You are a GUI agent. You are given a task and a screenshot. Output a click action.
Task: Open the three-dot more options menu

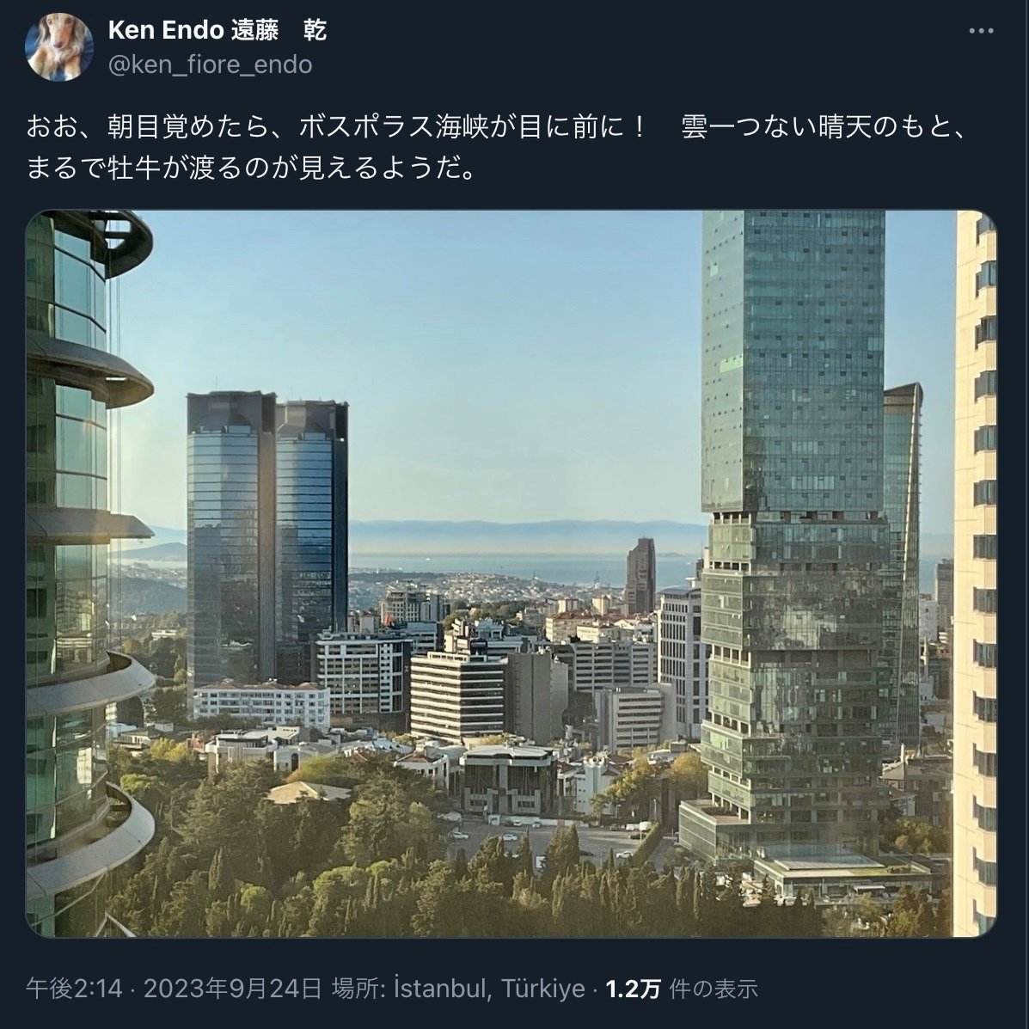click(981, 32)
